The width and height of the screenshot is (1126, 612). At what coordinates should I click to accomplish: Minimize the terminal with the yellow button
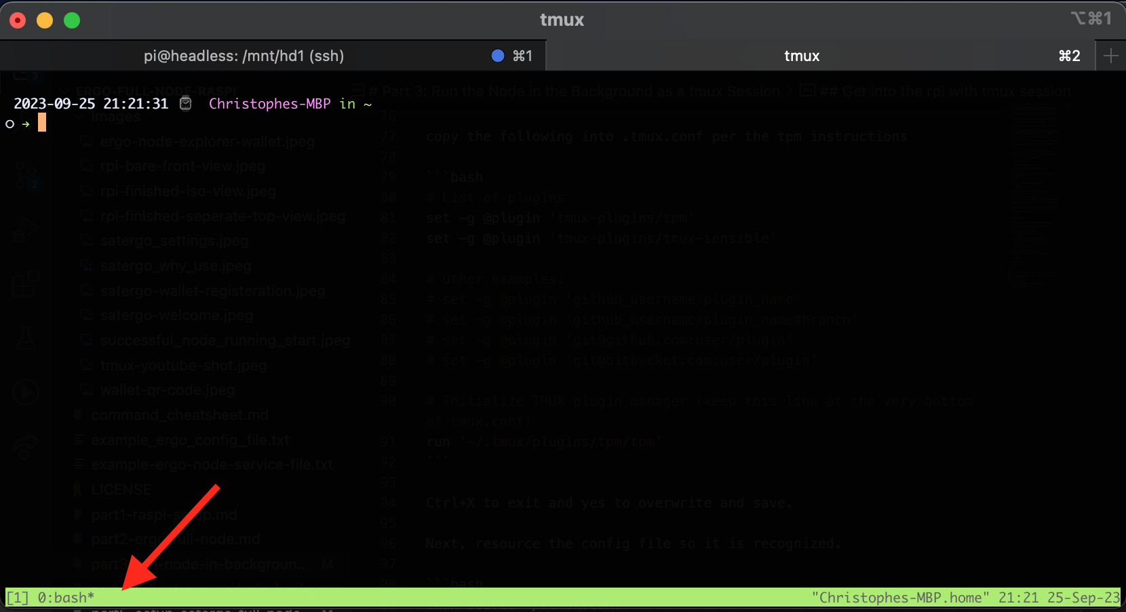[x=45, y=20]
